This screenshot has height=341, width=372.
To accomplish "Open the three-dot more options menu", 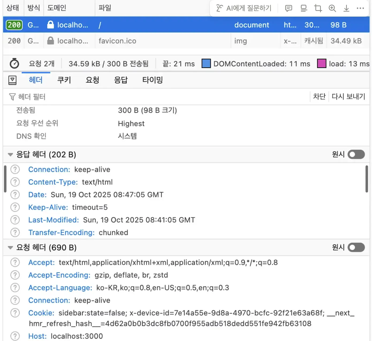I will point(360,8).
